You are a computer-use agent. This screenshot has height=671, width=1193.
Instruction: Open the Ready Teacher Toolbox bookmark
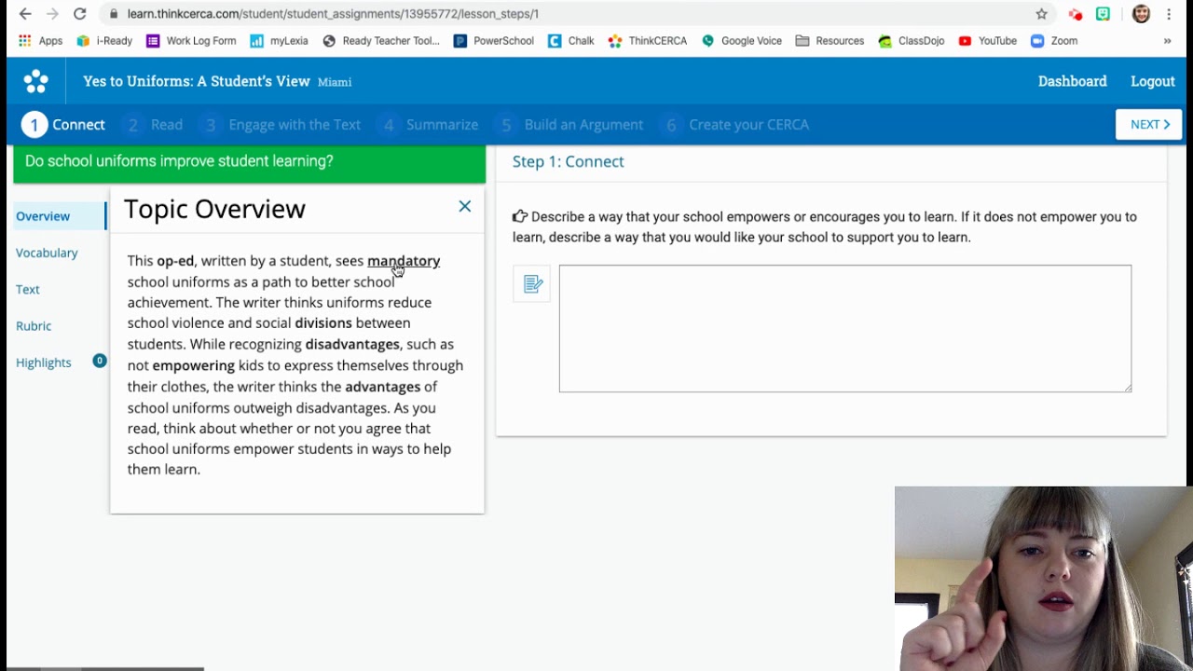381,41
